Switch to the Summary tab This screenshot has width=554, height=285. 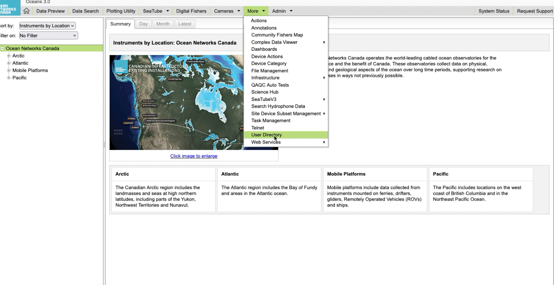point(120,24)
